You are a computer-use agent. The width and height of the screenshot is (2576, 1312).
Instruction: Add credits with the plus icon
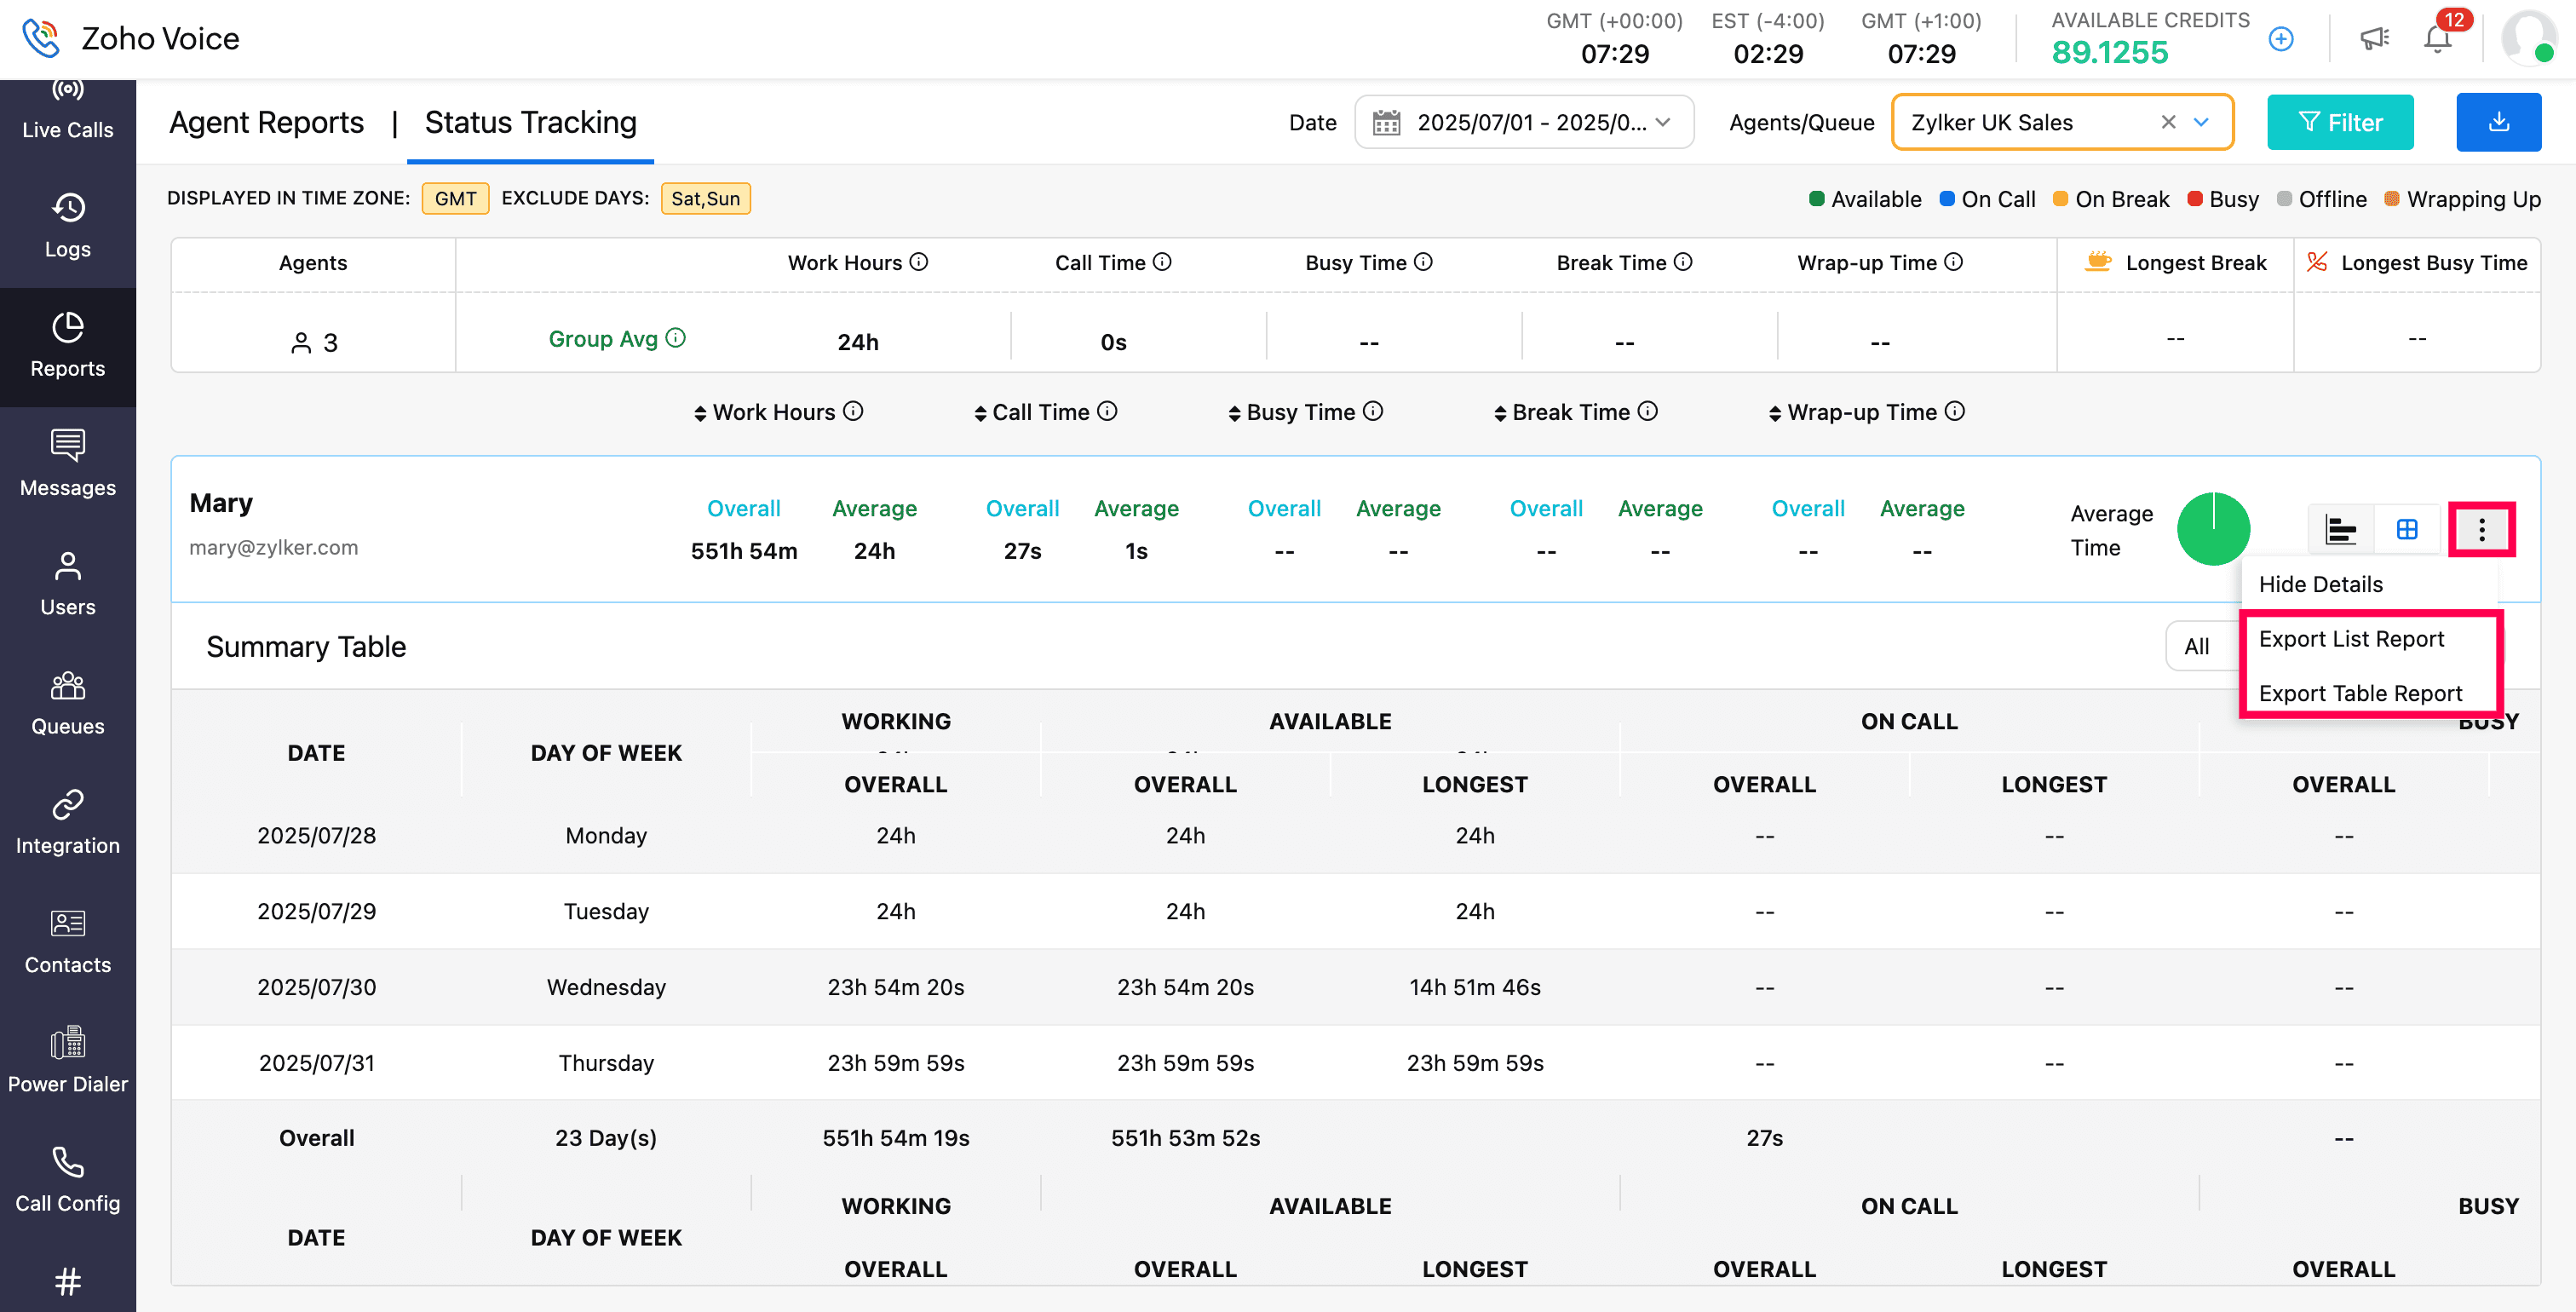(x=2281, y=39)
